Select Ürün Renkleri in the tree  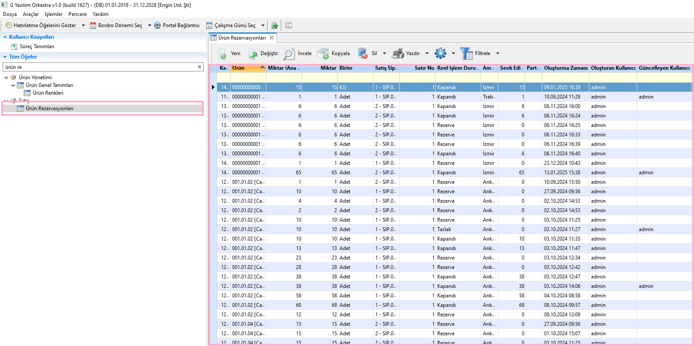48,93
